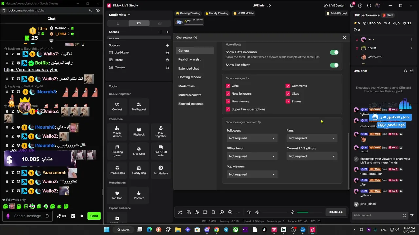
Task: Open audio mixer settings sliders icon
Action: coord(249,212)
